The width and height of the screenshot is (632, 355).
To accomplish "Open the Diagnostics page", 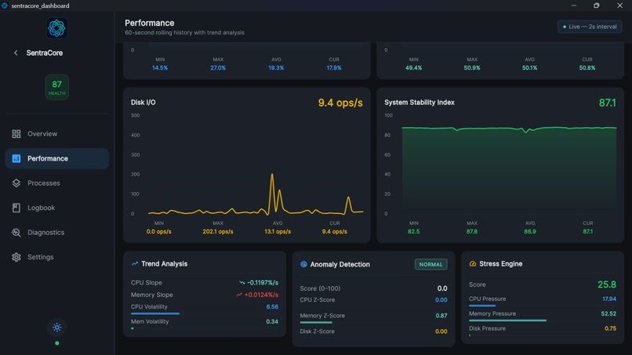I will coord(56,233).
